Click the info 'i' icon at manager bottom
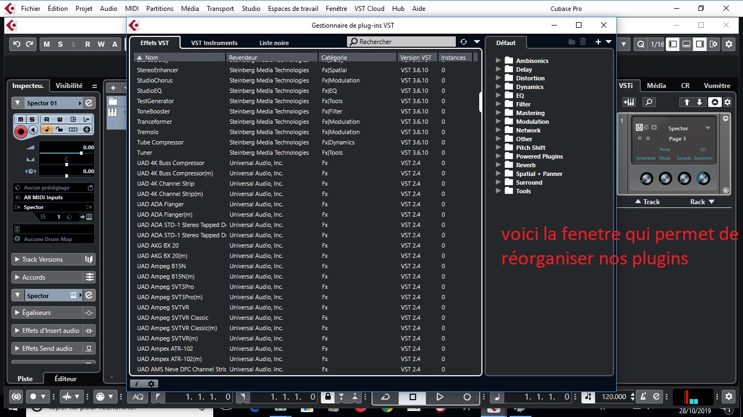 pos(137,383)
